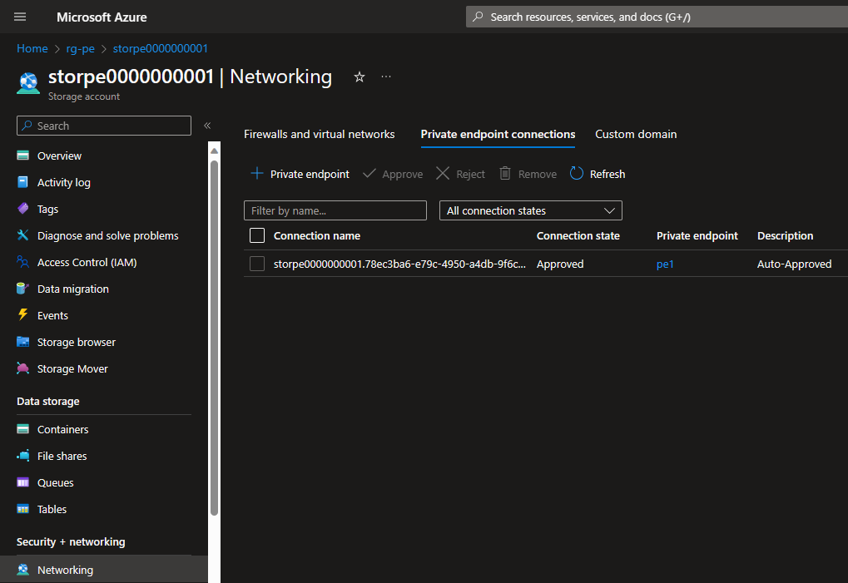Image resolution: width=848 pixels, height=583 pixels.
Task: Focus the sidebar Search box
Action: click(x=104, y=126)
